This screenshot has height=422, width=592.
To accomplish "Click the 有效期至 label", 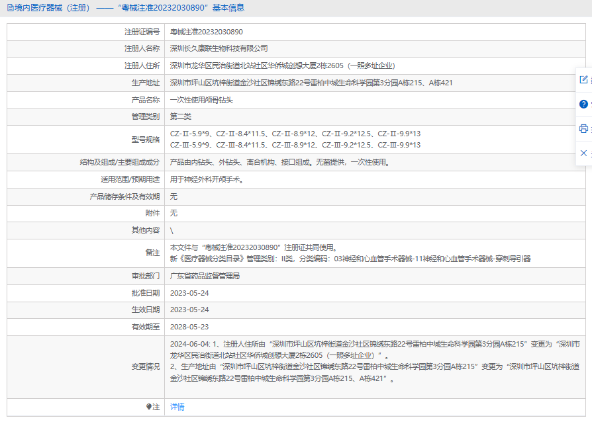I will tap(146, 327).
